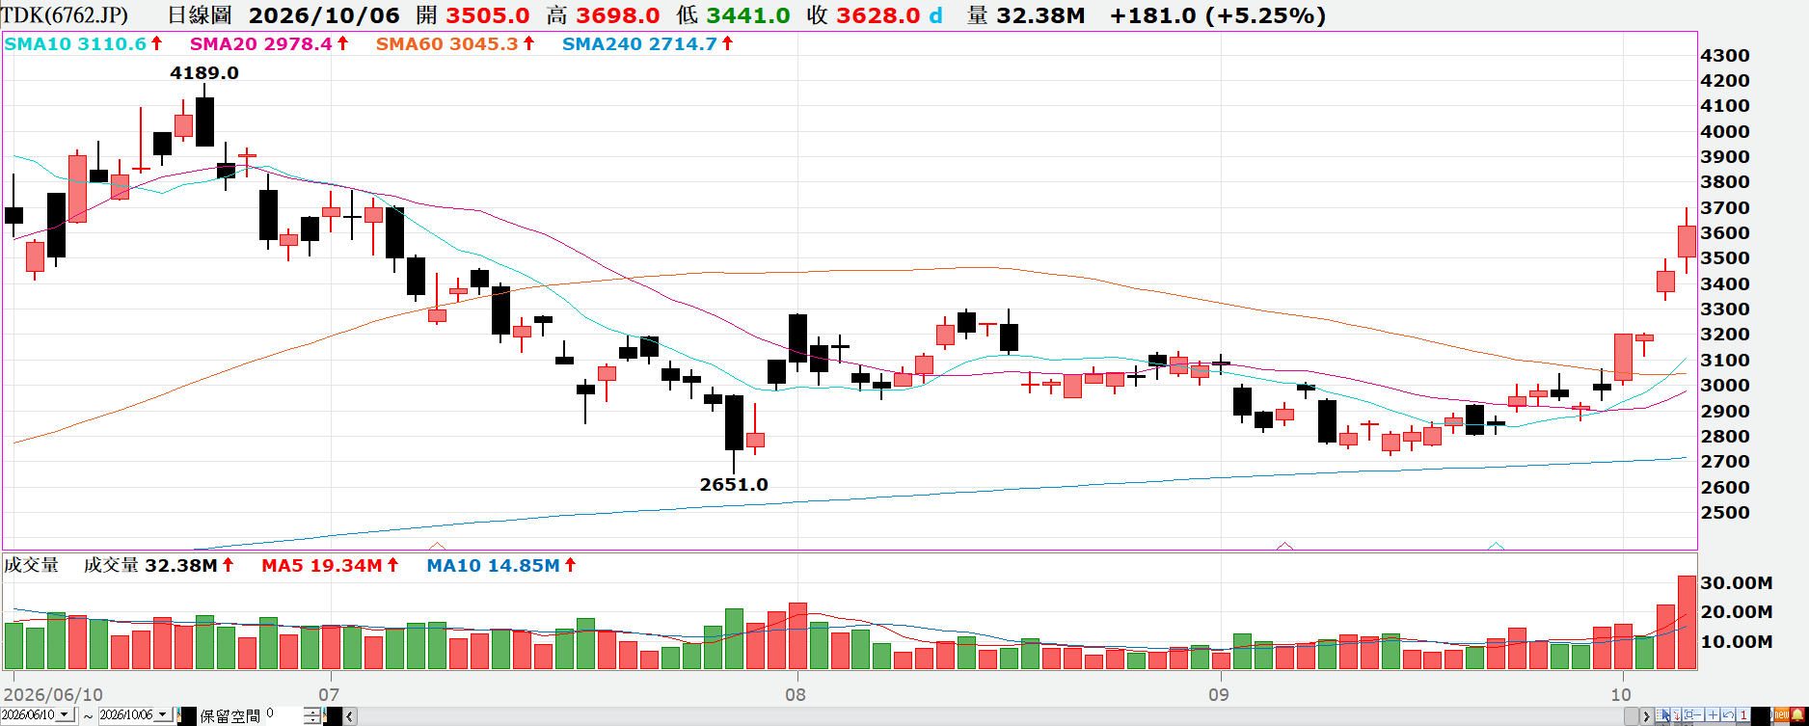Open the start date 2026/06/10 dropdown arrow
Viewport: 1809px width, 726px height.
[x=65, y=714]
